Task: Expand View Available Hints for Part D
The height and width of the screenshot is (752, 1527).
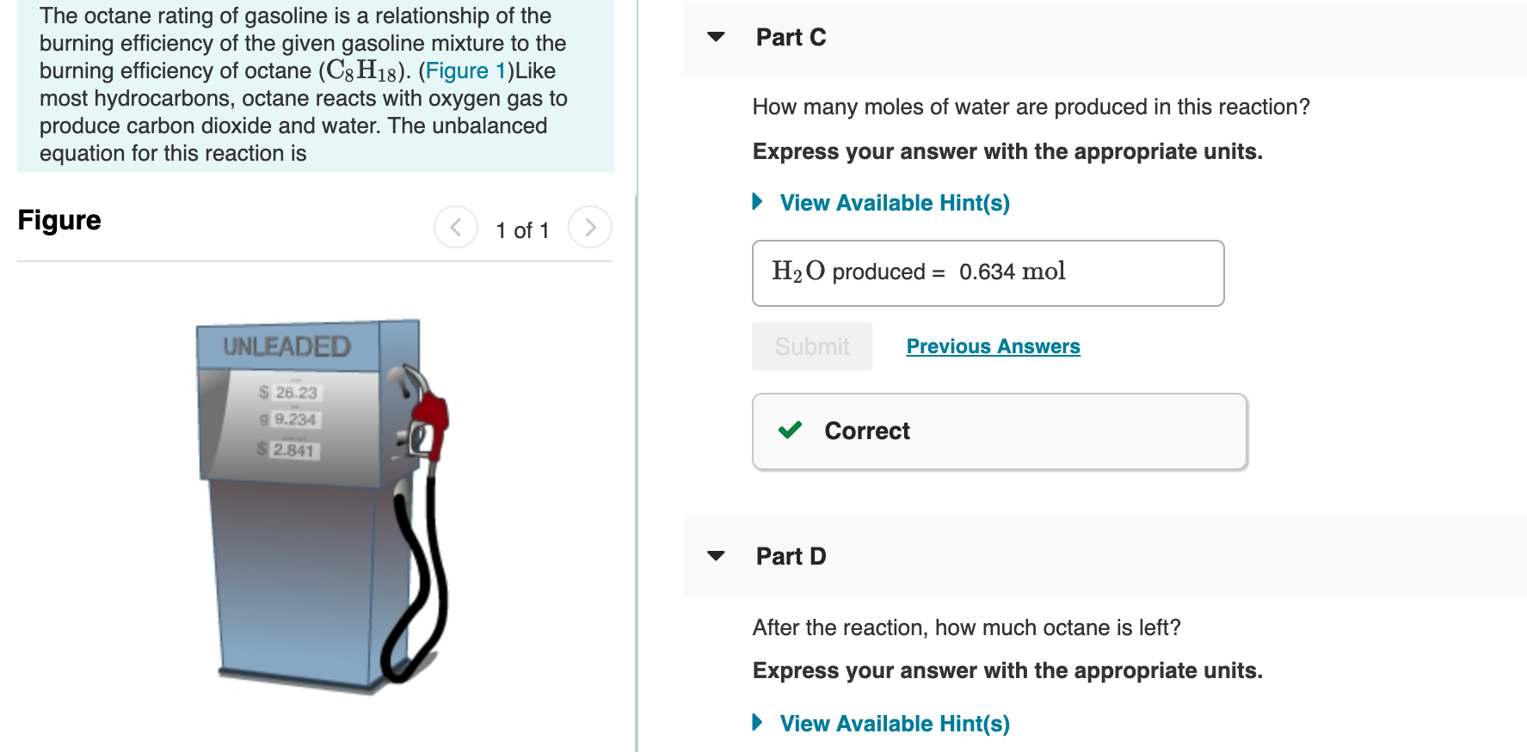Action: pos(893,723)
